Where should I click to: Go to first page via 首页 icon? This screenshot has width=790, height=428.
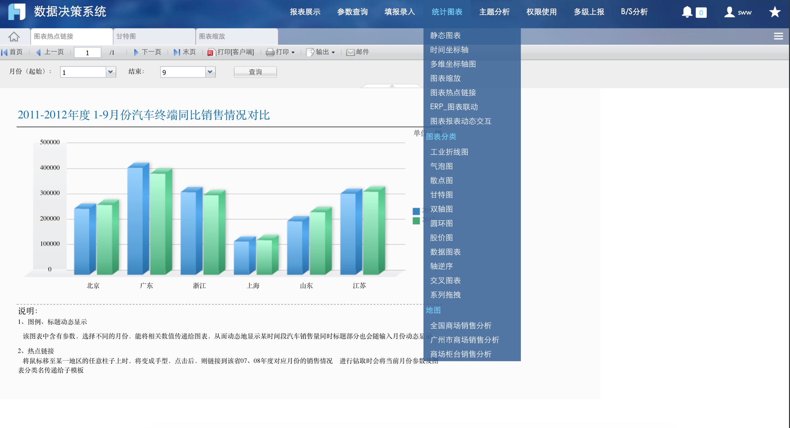click(x=5, y=52)
